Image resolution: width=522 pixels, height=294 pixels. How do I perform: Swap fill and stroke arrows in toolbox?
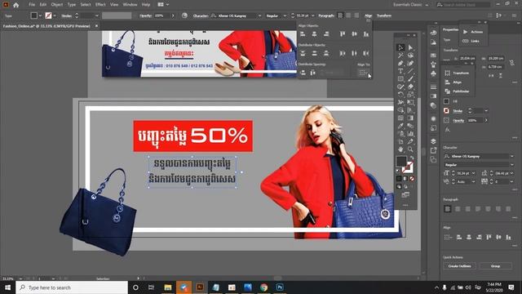point(412,158)
